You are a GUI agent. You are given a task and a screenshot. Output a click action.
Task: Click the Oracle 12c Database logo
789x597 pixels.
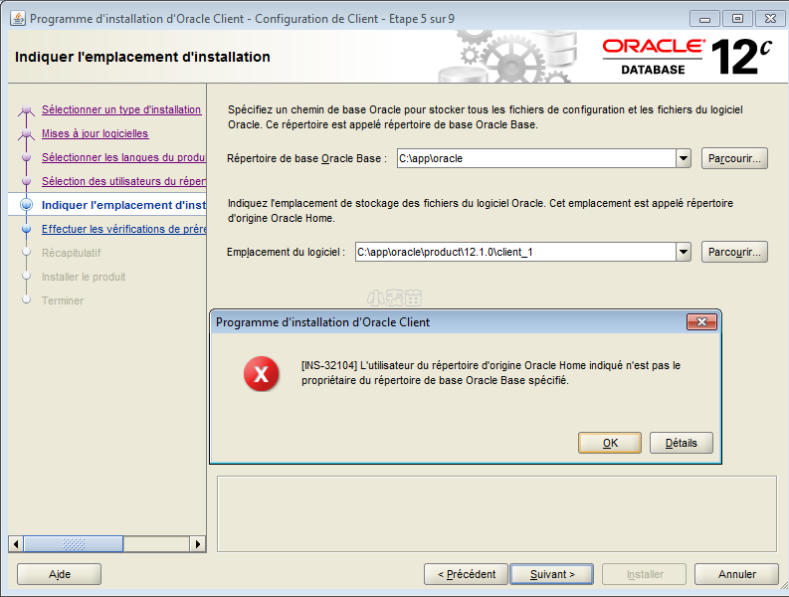[688, 57]
